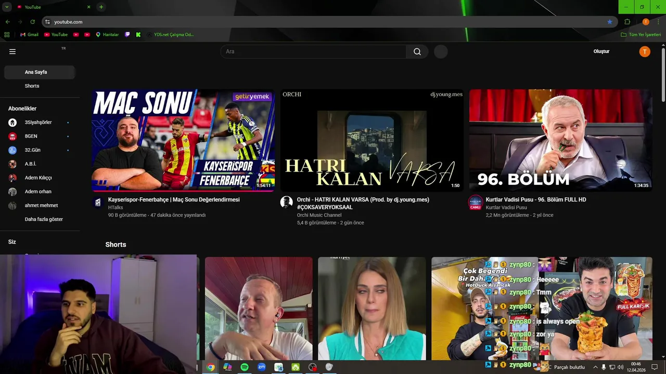Viewport: 666px width, 374px height.
Task: Open the Short with woman in teal jacket
Action: [372, 309]
